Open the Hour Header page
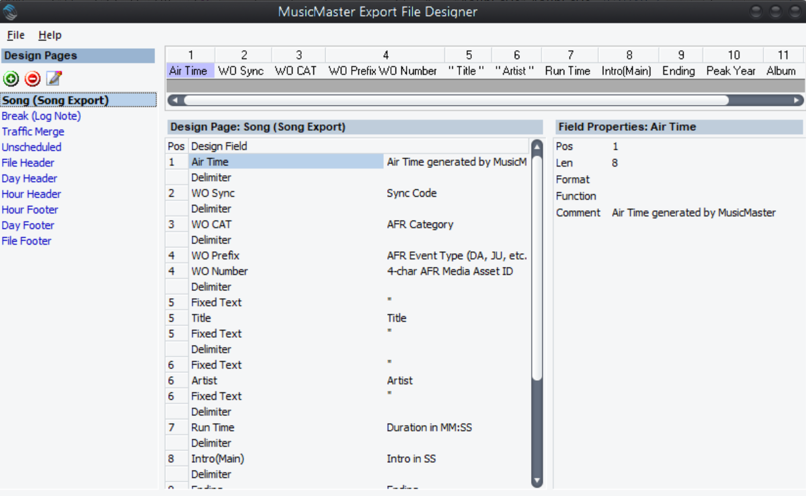This screenshot has width=806, height=496. [31, 194]
